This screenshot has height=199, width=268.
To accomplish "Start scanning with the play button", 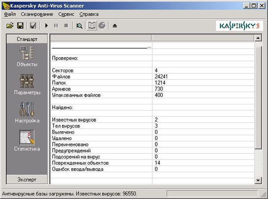I will click(x=46, y=25).
